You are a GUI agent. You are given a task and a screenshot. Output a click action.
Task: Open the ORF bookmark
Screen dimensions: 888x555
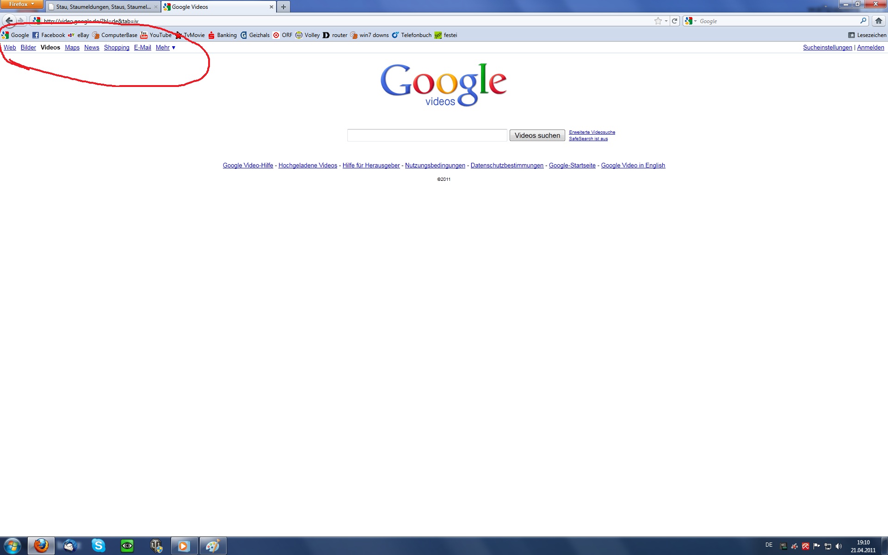[x=283, y=35]
